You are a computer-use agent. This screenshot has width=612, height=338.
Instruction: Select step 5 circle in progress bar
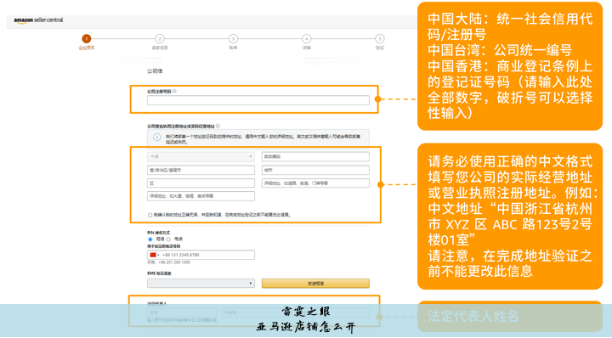coord(380,38)
